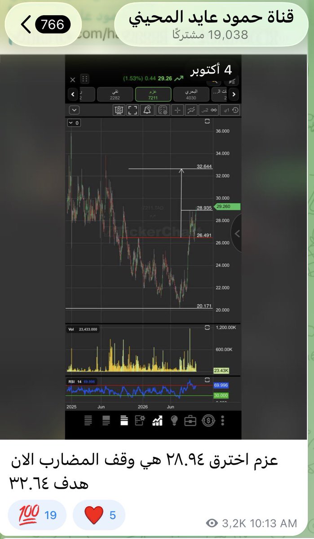314x539 pixels.
Task: Open the highlighted white list icon in bottom bar
Action: [124, 420]
